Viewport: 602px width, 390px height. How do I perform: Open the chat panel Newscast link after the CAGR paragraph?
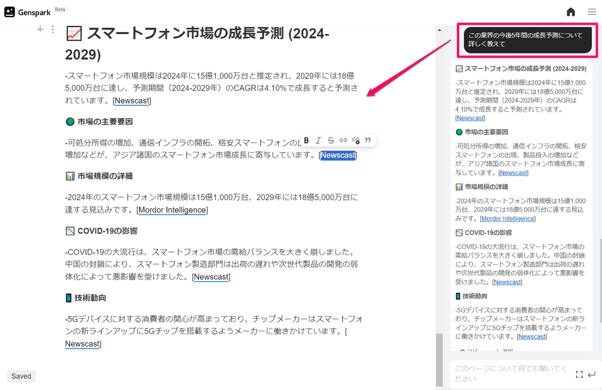(x=470, y=118)
